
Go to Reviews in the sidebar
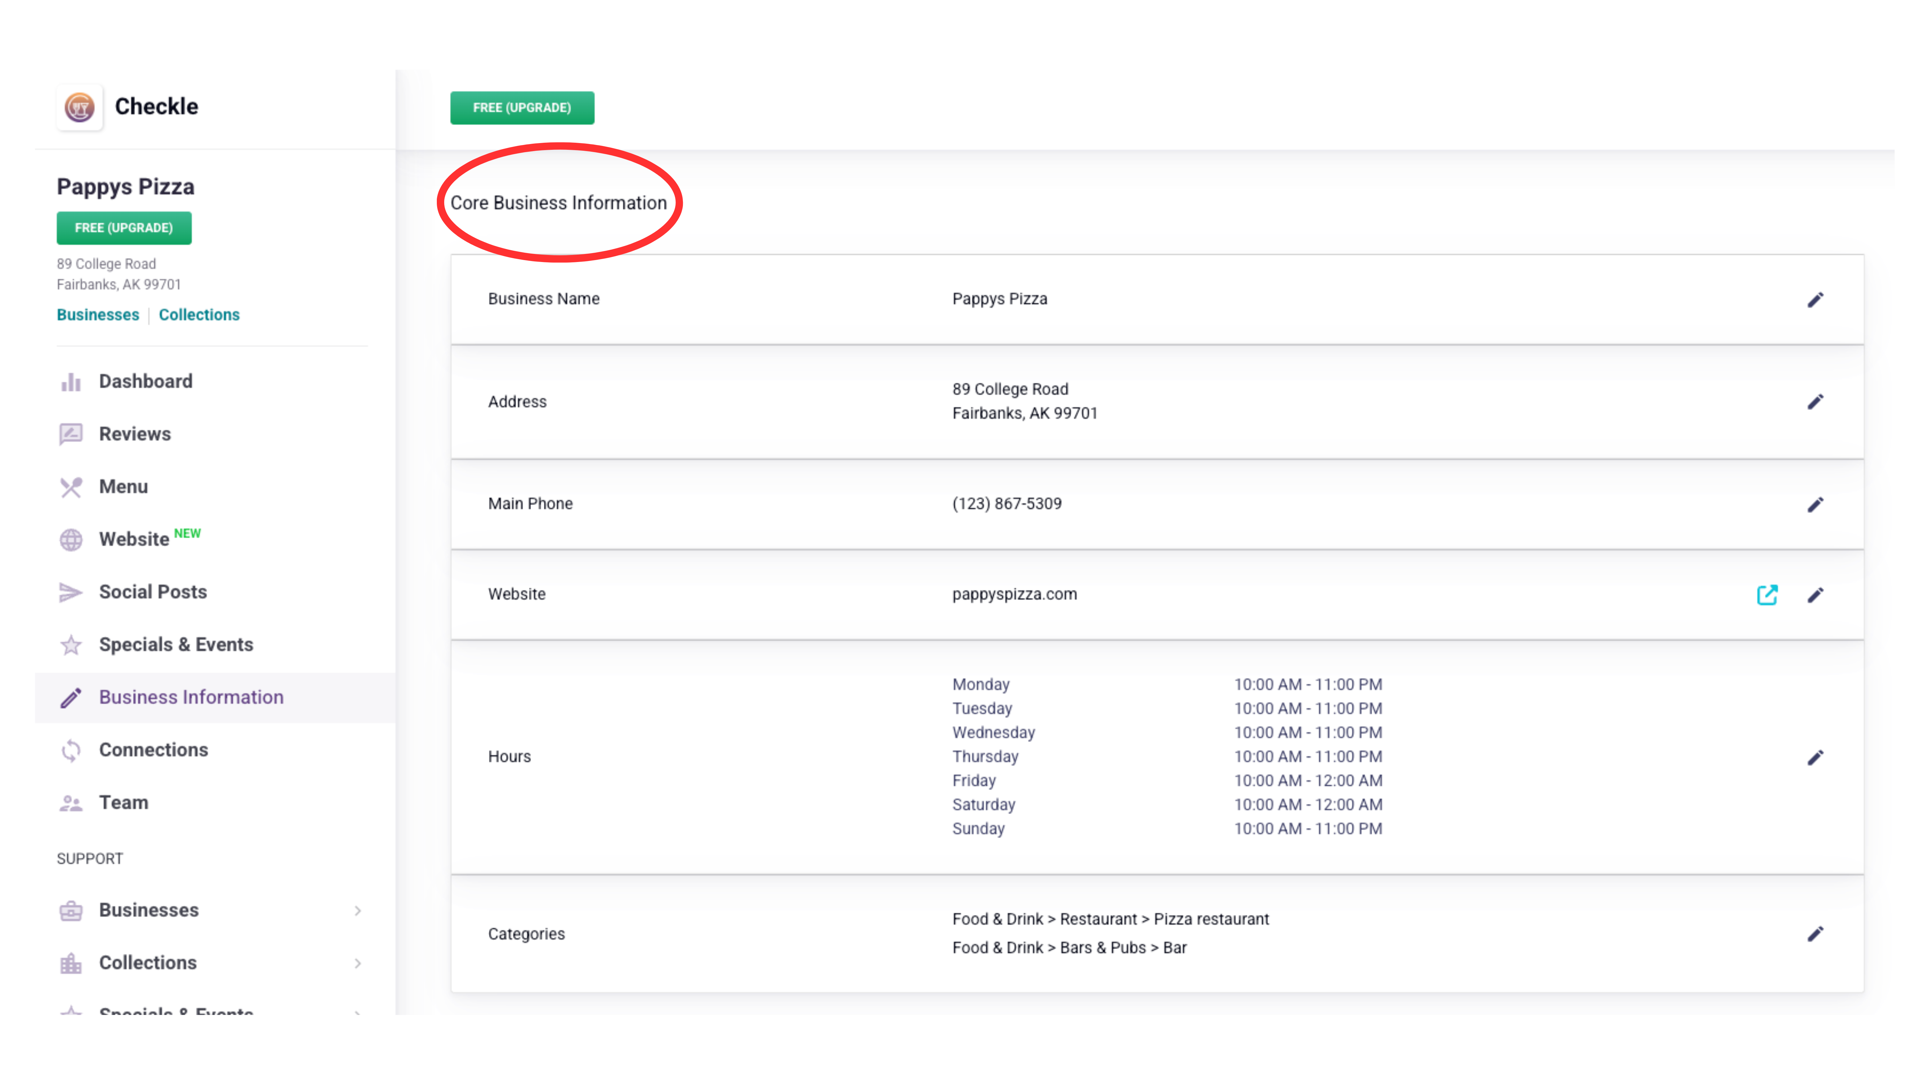[x=215, y=434]
